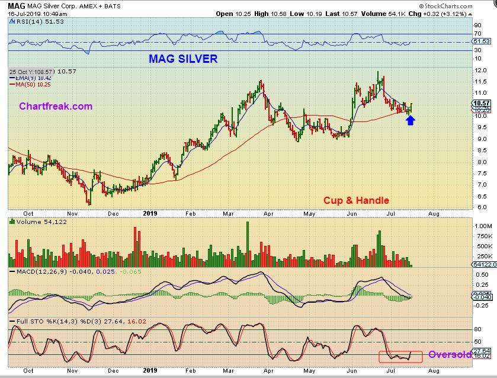Image resolution: width=497 pixels, height=378 pixels.
Task: Click the MACD(12,26,9) legend text
Action: (x=41, y=272)
